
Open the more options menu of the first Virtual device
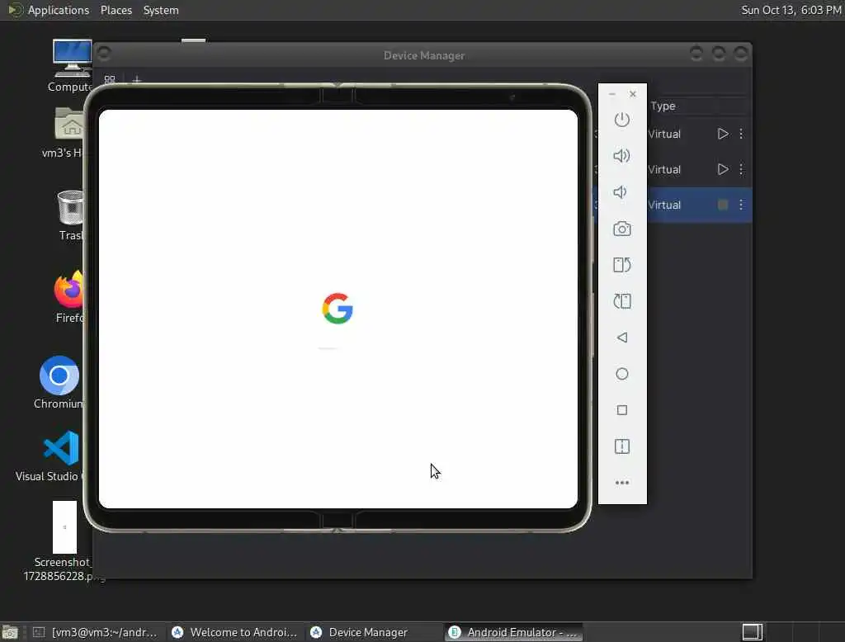coord(741,134)
